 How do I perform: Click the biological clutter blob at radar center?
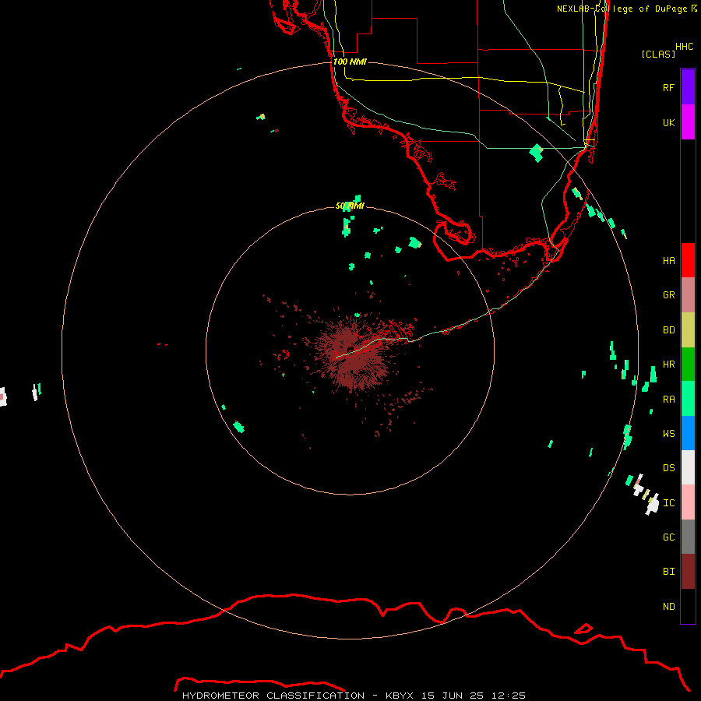[x=351, y=353]
